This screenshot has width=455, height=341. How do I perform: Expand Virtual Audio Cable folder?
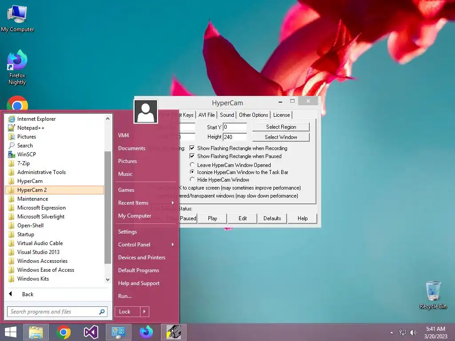coord(55,243)
